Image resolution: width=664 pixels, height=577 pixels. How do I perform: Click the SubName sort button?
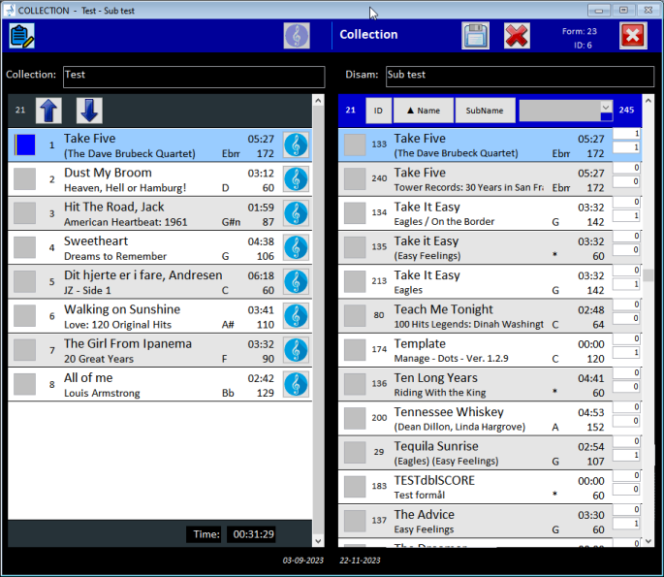tap(485, 111)
